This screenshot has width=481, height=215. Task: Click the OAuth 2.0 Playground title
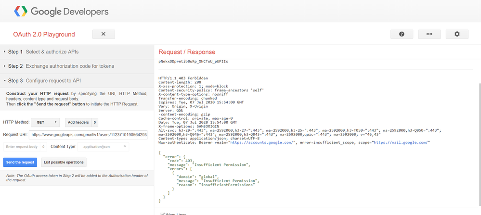click(x=44, y=35)
